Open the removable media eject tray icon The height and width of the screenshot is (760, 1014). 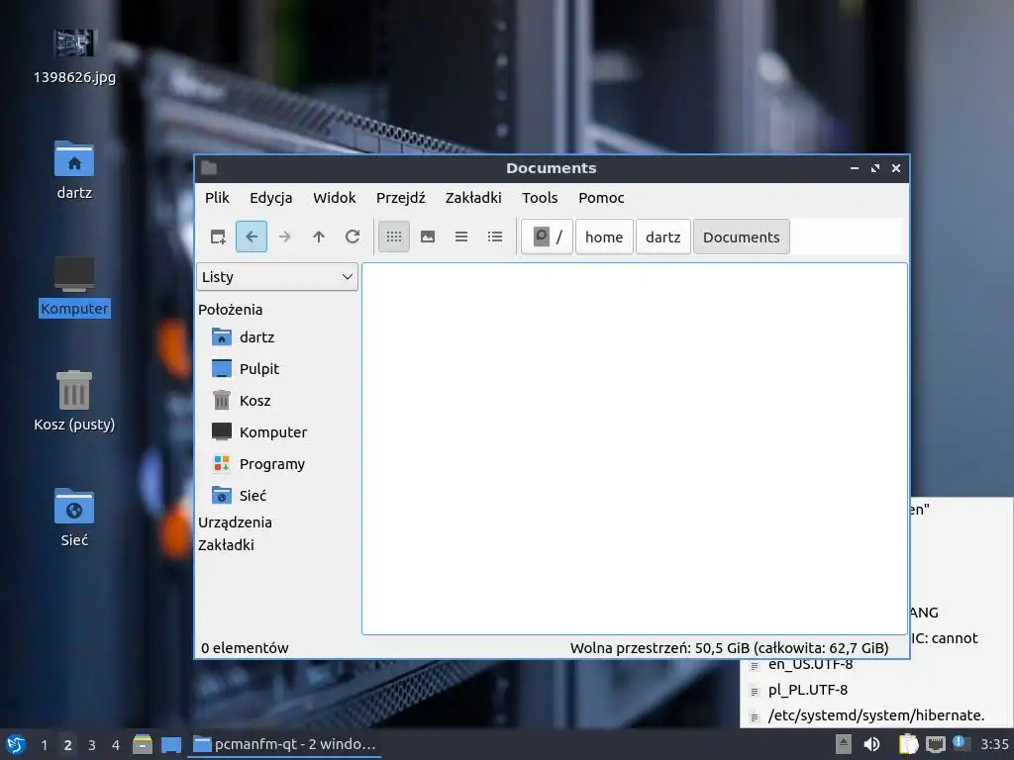coord(843,744)
